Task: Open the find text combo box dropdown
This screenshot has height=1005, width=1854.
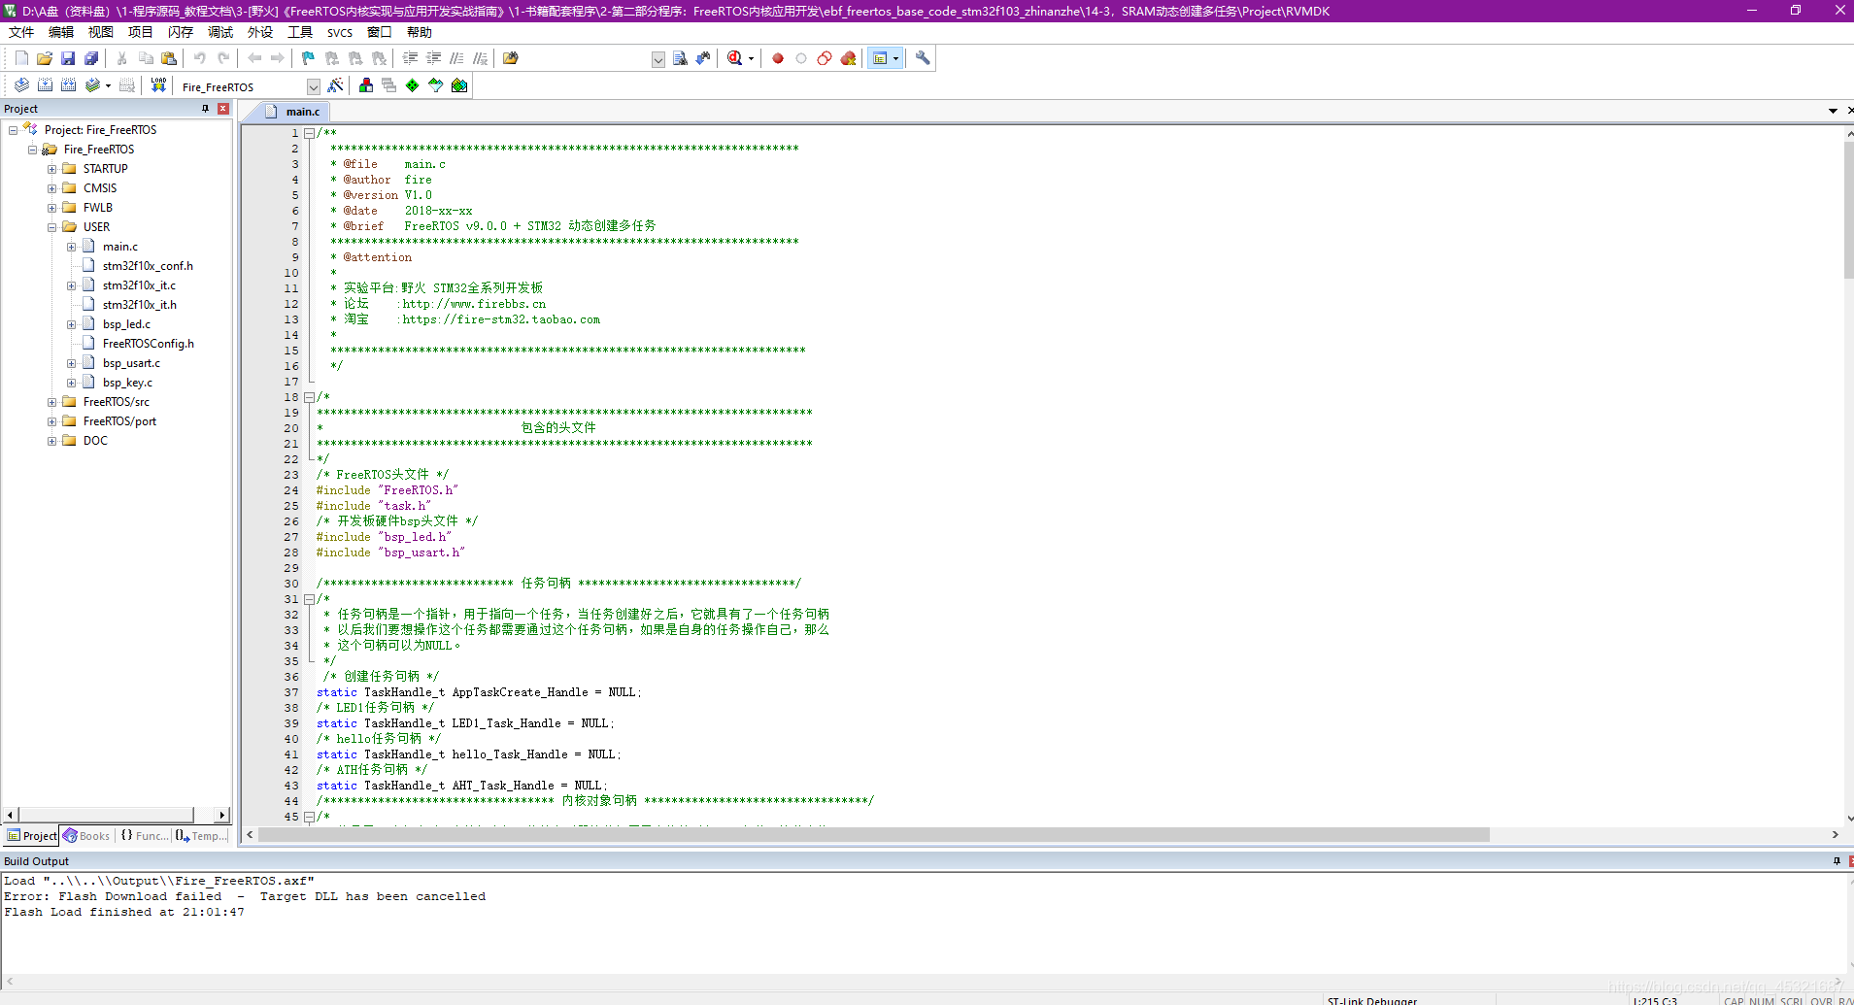Action: tap(658, 59)
